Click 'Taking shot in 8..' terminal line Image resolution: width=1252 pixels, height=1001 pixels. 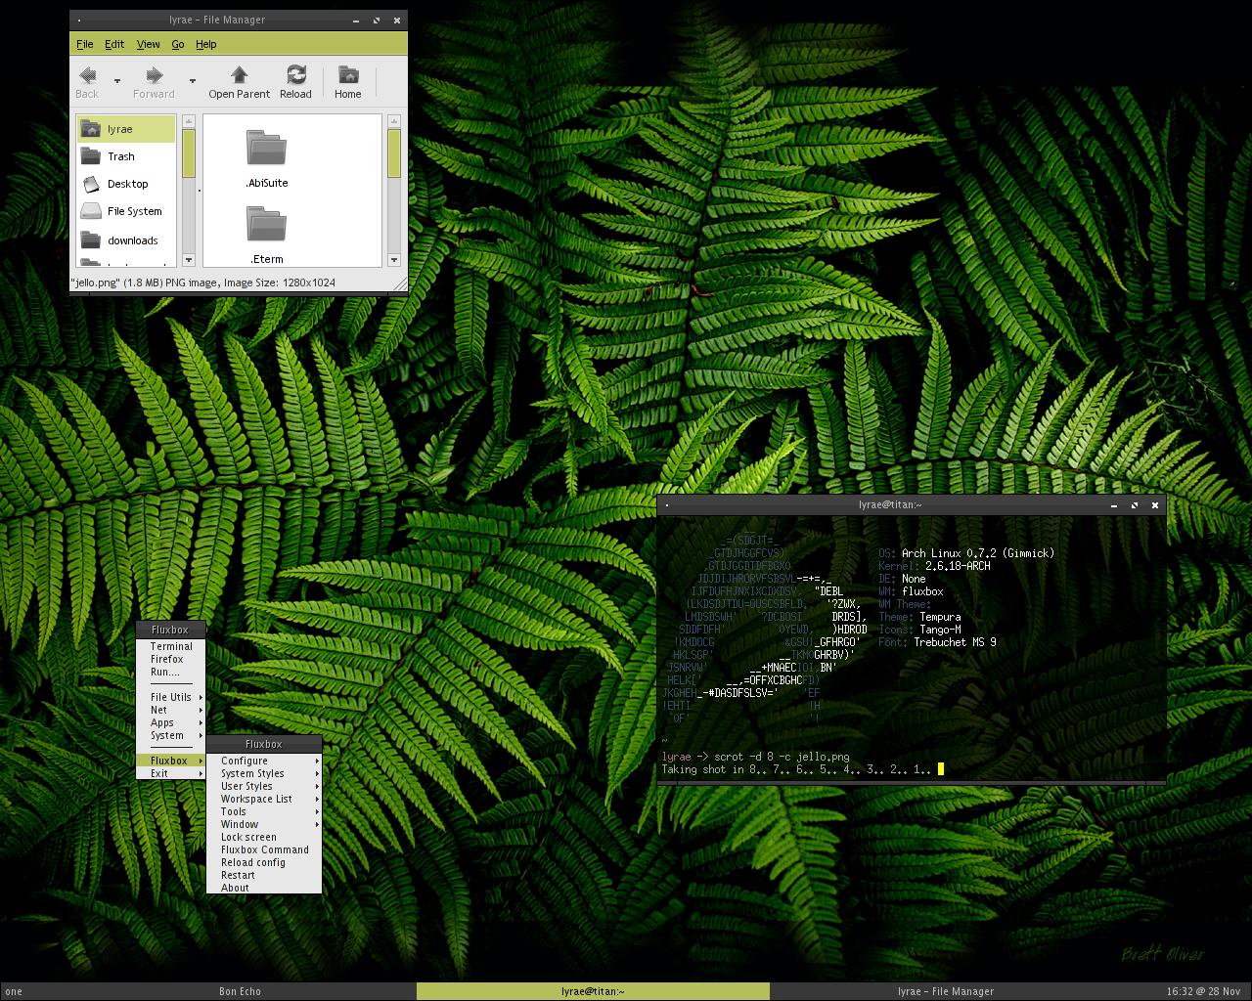coord(796,769)
